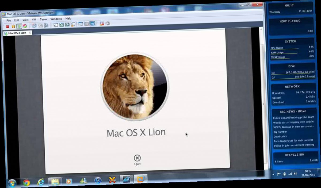The height and width of the screenshot is (188, 321).
Task: Open iTunes from the taskbar
Action: [x=98, y=180]
